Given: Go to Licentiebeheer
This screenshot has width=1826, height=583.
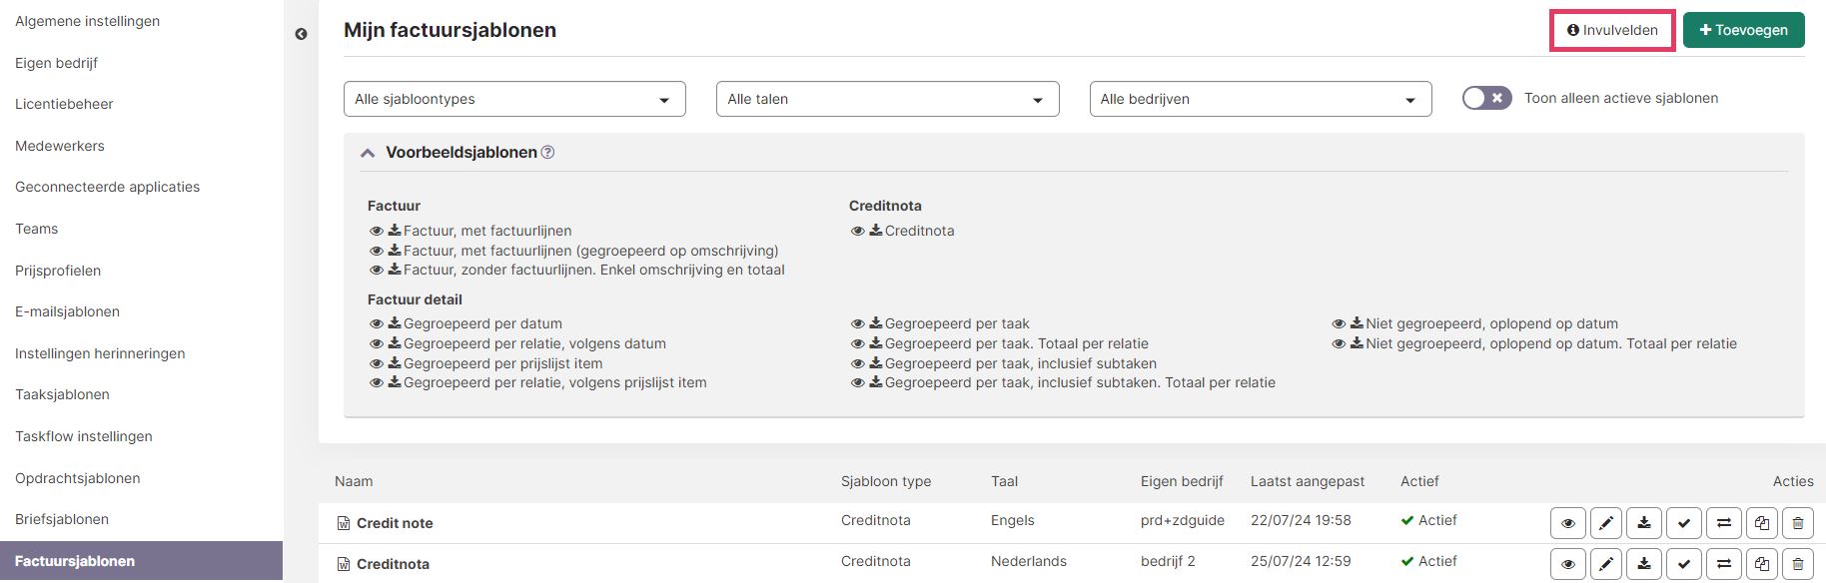Looking at the screenshot, I should [x=64, y=104].
